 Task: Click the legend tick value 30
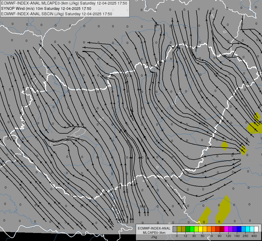pyautogui.click(x=194, y=236)
